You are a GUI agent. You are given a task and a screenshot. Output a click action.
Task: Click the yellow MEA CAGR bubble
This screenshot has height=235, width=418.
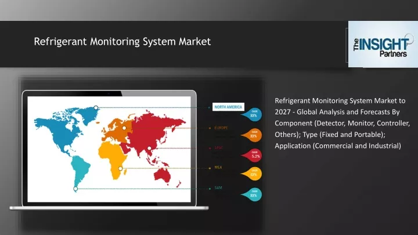(x=252, y=173)
